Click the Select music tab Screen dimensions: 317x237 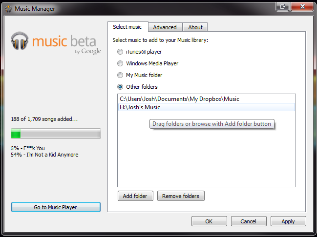[x=127, y=27]
